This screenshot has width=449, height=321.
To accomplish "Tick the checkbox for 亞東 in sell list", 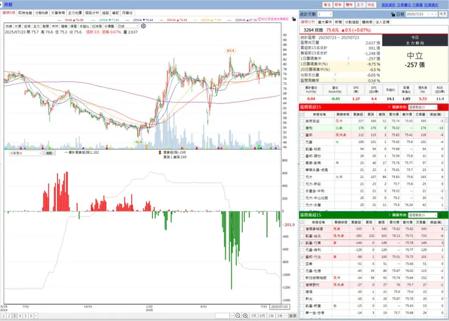I will click(302, 264).
